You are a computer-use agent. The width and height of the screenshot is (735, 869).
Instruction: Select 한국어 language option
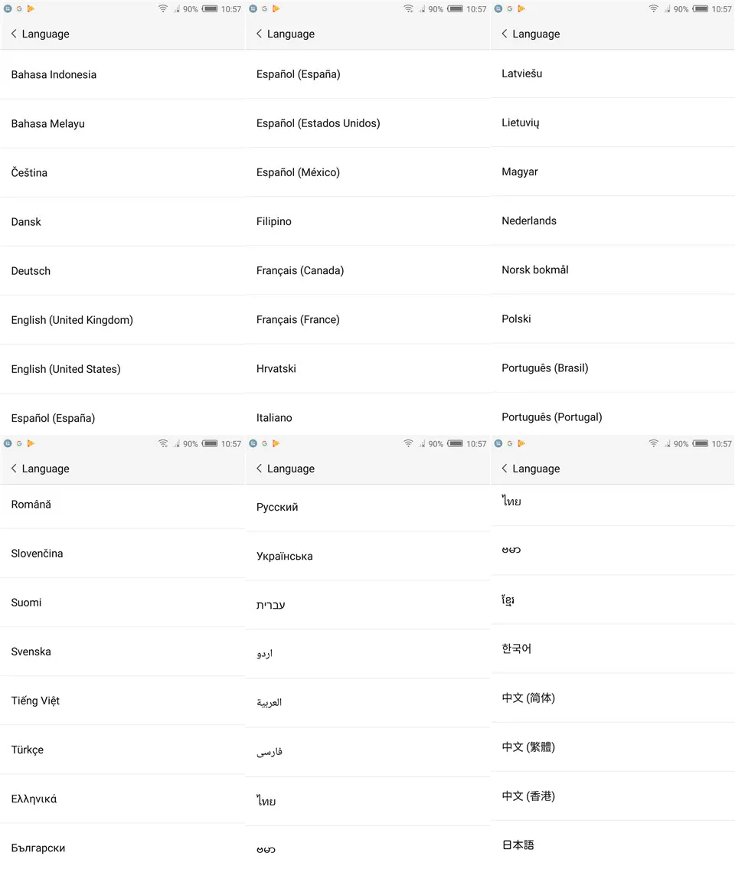612,648
